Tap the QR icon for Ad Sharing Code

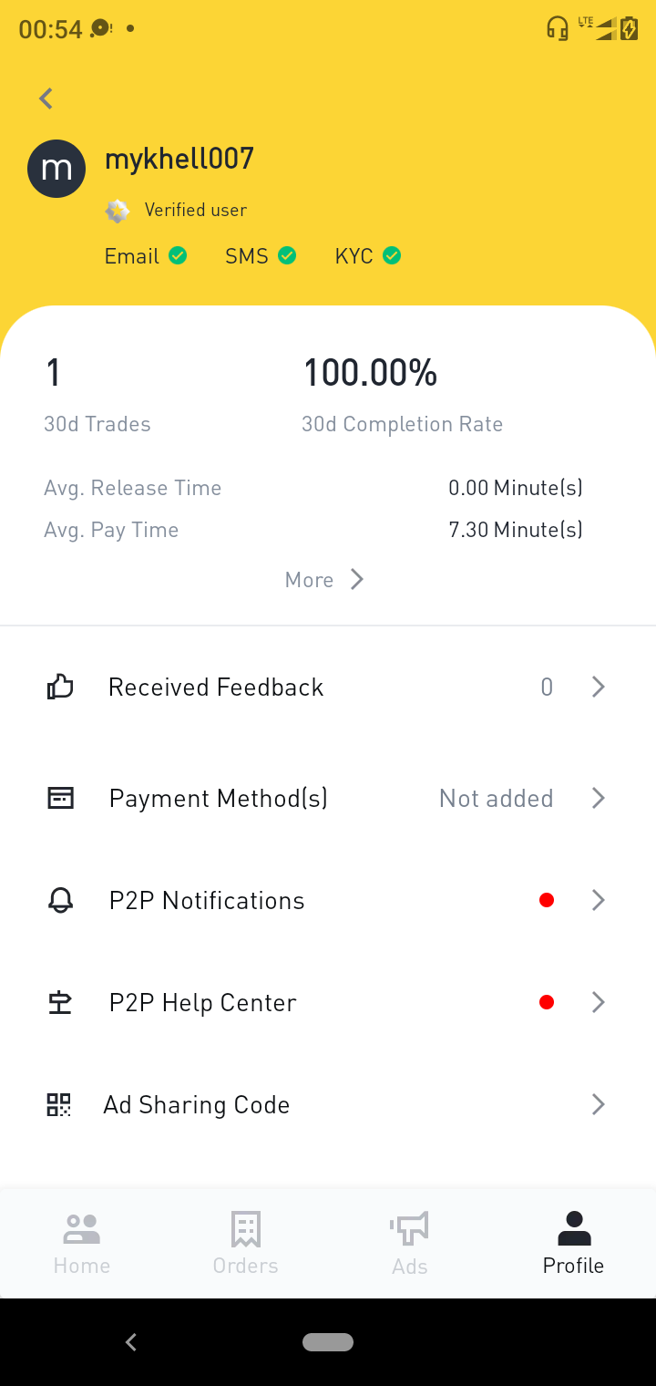(59, 1104)
